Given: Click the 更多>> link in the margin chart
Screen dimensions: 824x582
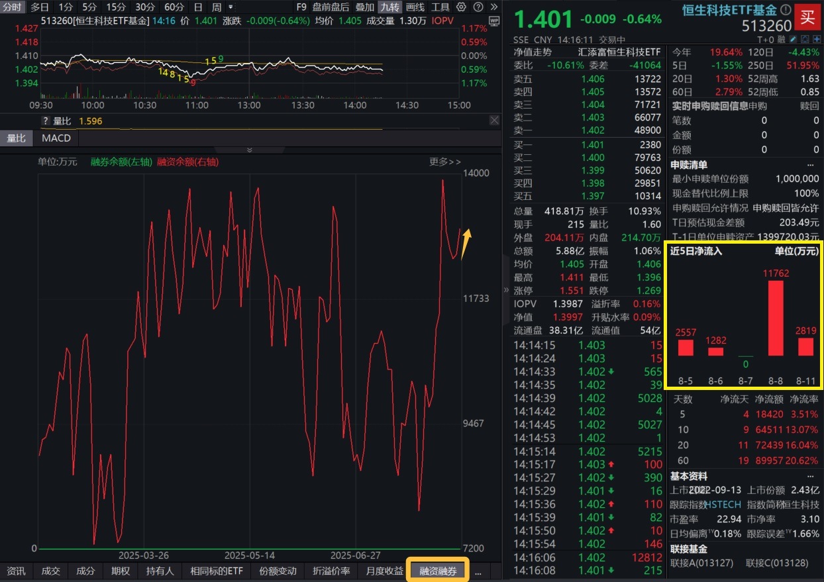Looking at the screenshot, I should [444, 162].
